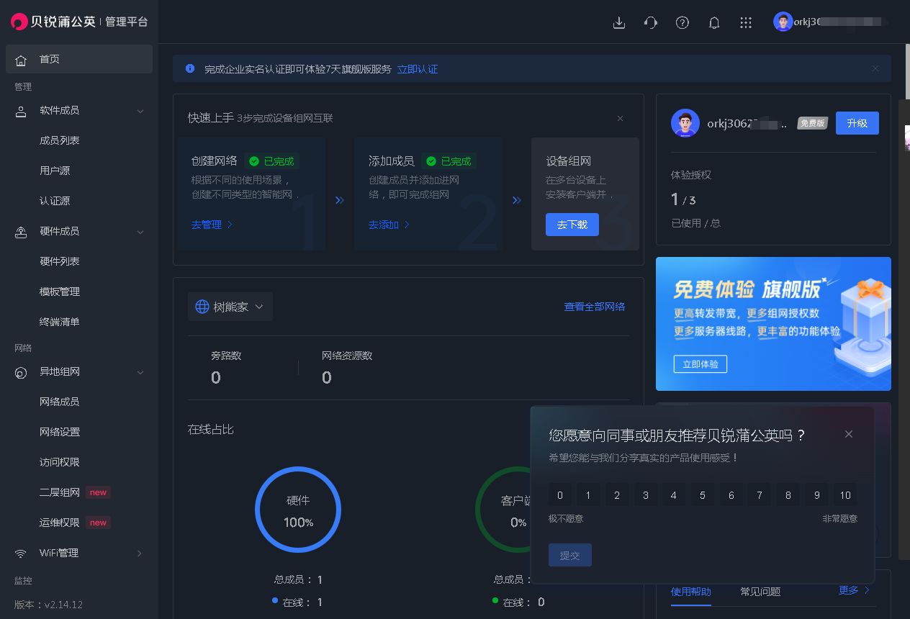Open 网络成员 in the sidebar
This screenshot has width=910, height=619.
tap(60, 402)
